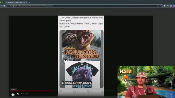Close the KEEM EDIT 2.mp4 tab
The height and width of the screenshot is (98, 175).
tap(26, 2)
